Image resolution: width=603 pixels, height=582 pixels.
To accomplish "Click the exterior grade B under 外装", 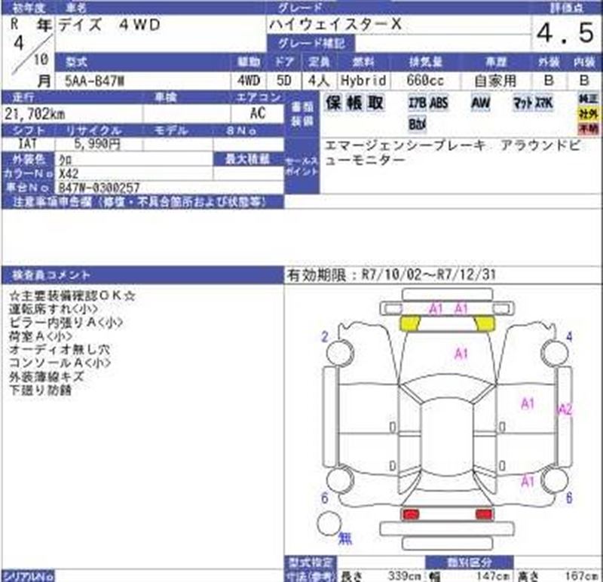I will 549,80.
